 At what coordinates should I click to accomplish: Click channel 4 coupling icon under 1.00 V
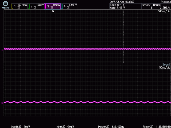[68, 7]
